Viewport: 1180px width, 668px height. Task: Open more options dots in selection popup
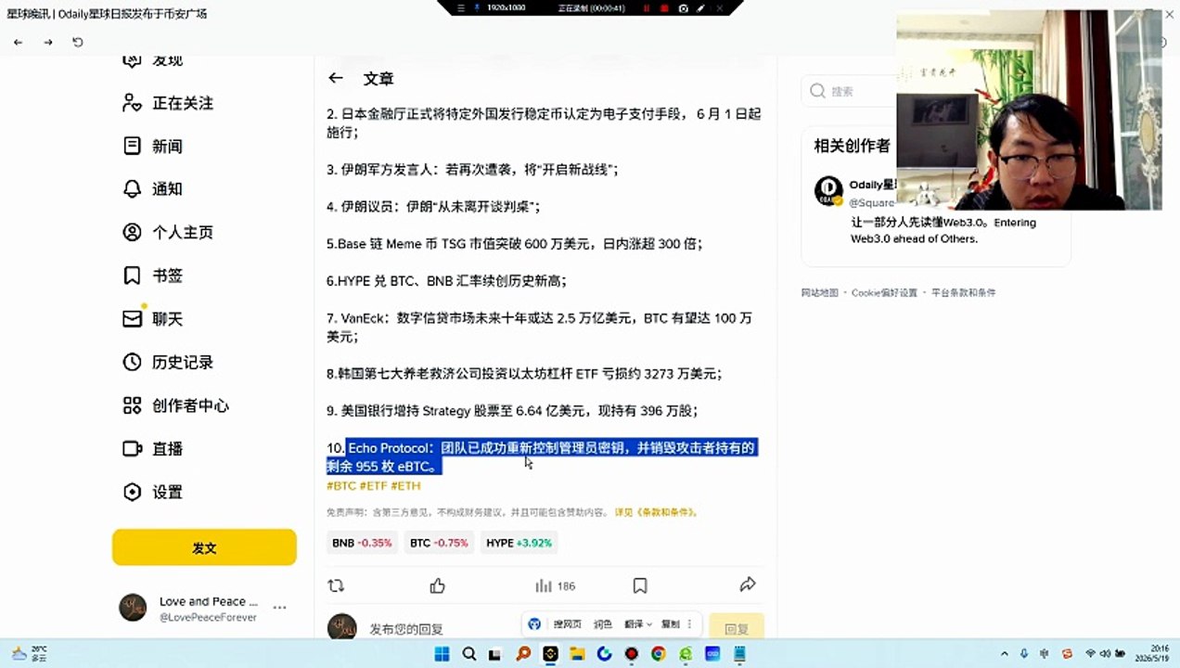pyautogui.click(x=690, y=624)
